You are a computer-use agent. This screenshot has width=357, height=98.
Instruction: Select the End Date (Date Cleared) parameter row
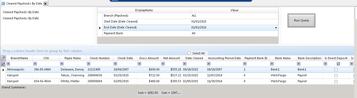pyautogui.click(x=188, y=28)
